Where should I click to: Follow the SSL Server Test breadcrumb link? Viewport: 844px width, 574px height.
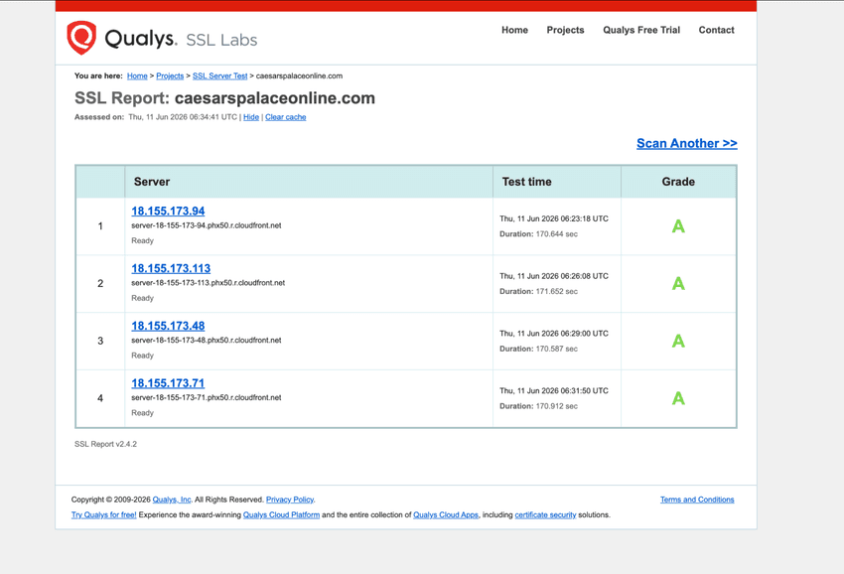click(x=219, y=75)
